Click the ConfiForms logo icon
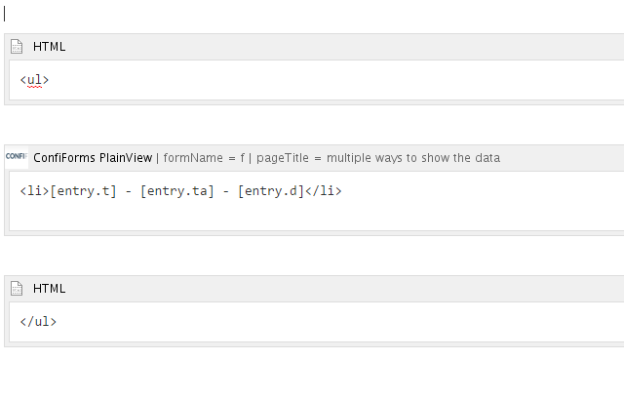Viewport: 624px width, 400px height. click(17, 157)
